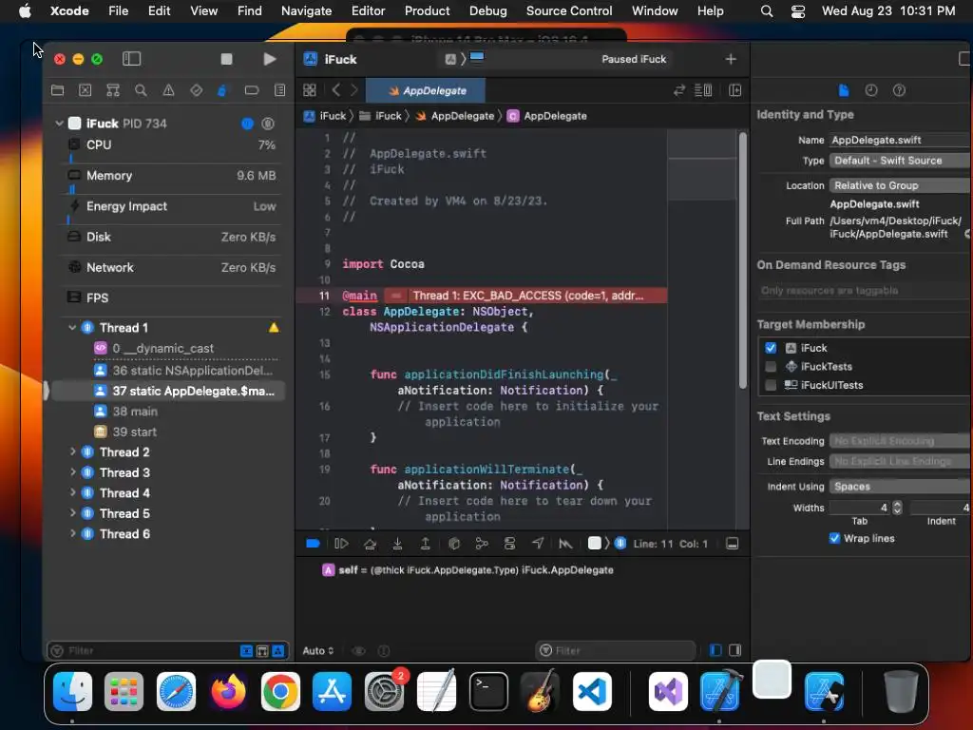Toggle the navigator sidebar icon
The height and width of the screenshot is (730, 973).
[x=131, y=59]
